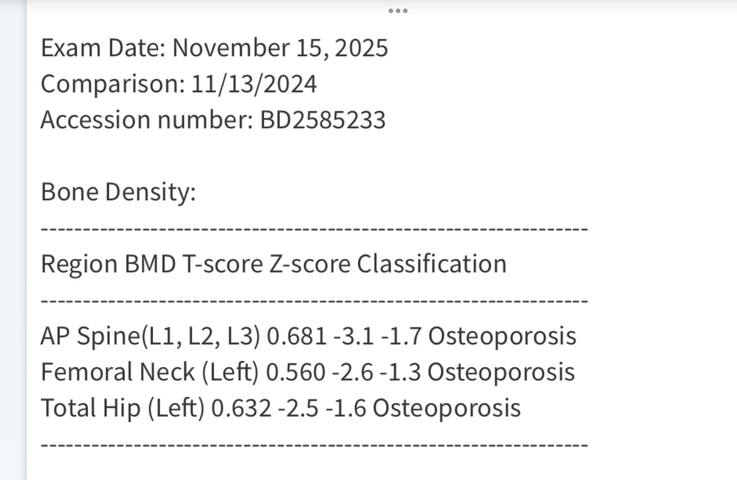Click the Comparison date 11/13/2024
Image resolution: width=737 pixels, height=480 pixels.
[x=254, y=84]
